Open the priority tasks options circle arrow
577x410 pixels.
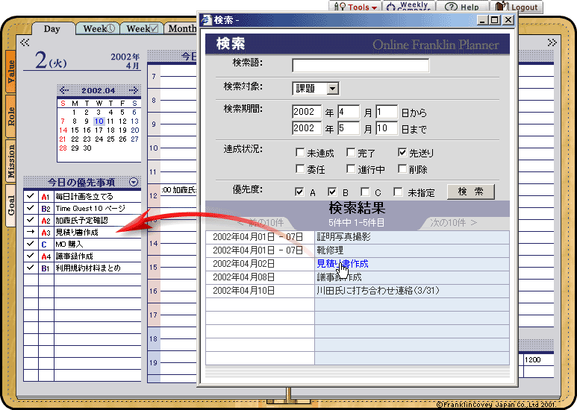click(134, 182)
